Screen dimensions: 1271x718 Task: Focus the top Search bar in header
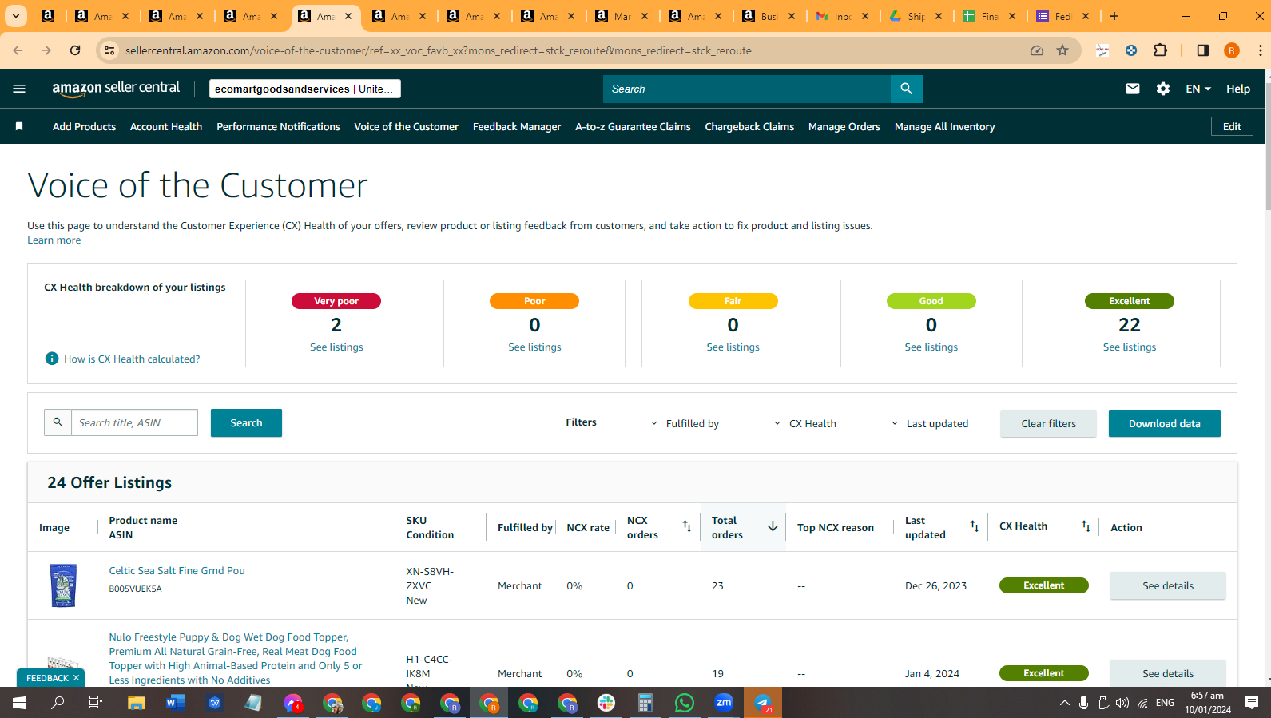(x=747, y=89)
